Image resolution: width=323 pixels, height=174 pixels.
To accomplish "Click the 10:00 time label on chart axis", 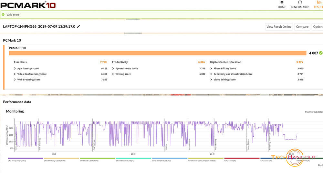I will pos(133,154).
